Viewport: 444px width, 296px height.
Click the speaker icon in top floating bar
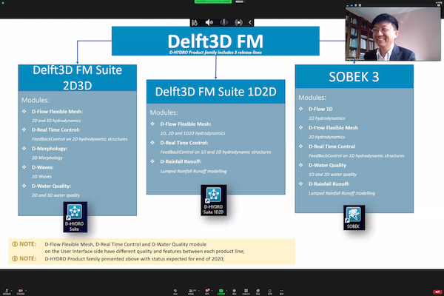tap(210, 22)
